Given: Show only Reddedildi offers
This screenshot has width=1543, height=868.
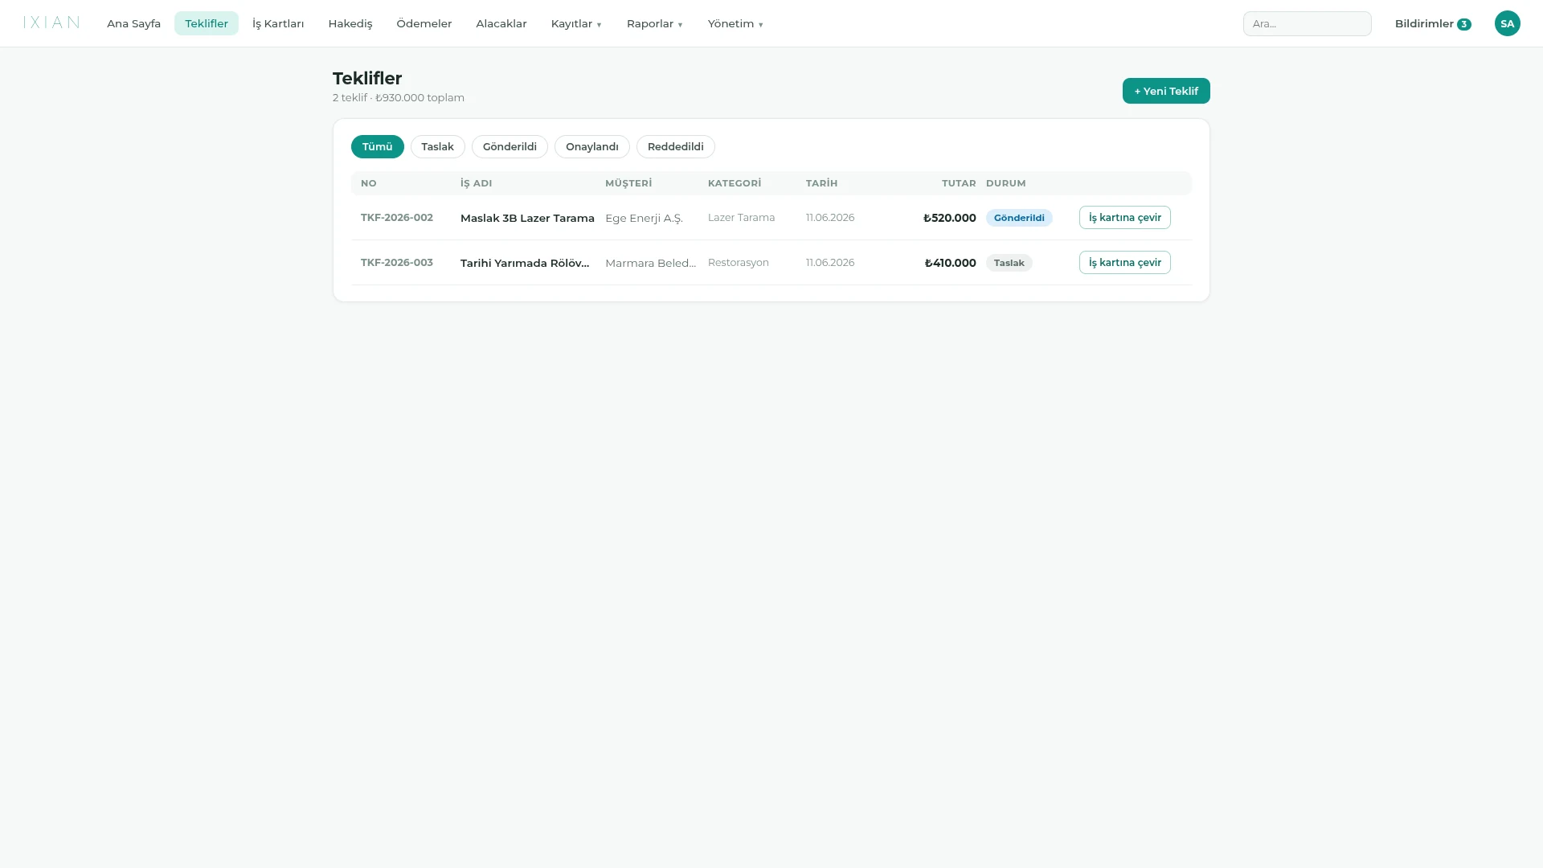Looking at the screenshot, I should tap(675, 146).
